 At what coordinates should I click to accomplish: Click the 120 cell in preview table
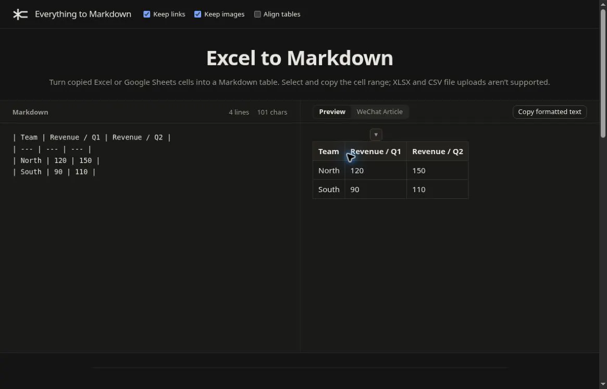tap(376, 170)
